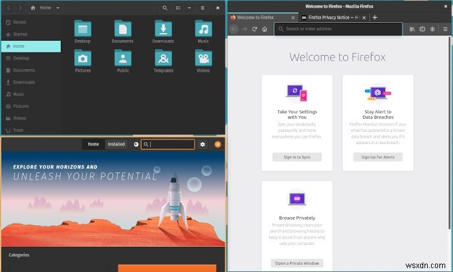Click Sign in to Sync button
453x272 pixels.
[297, 157]
